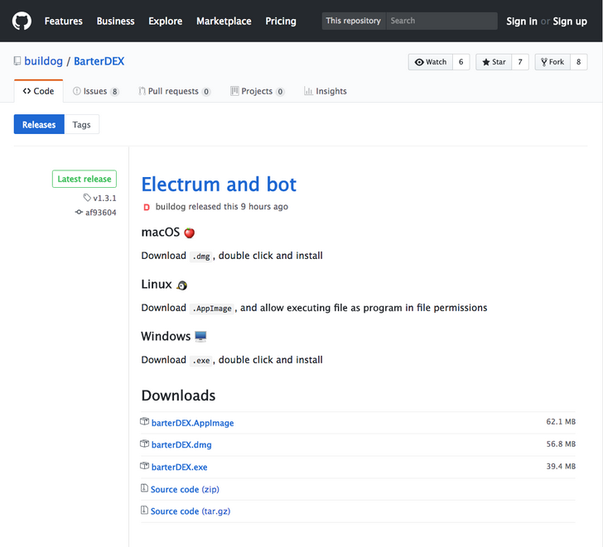This screenshot has width=603, height=547.
Task: Fork the repository with the Fork button
Action: [552, 62]
